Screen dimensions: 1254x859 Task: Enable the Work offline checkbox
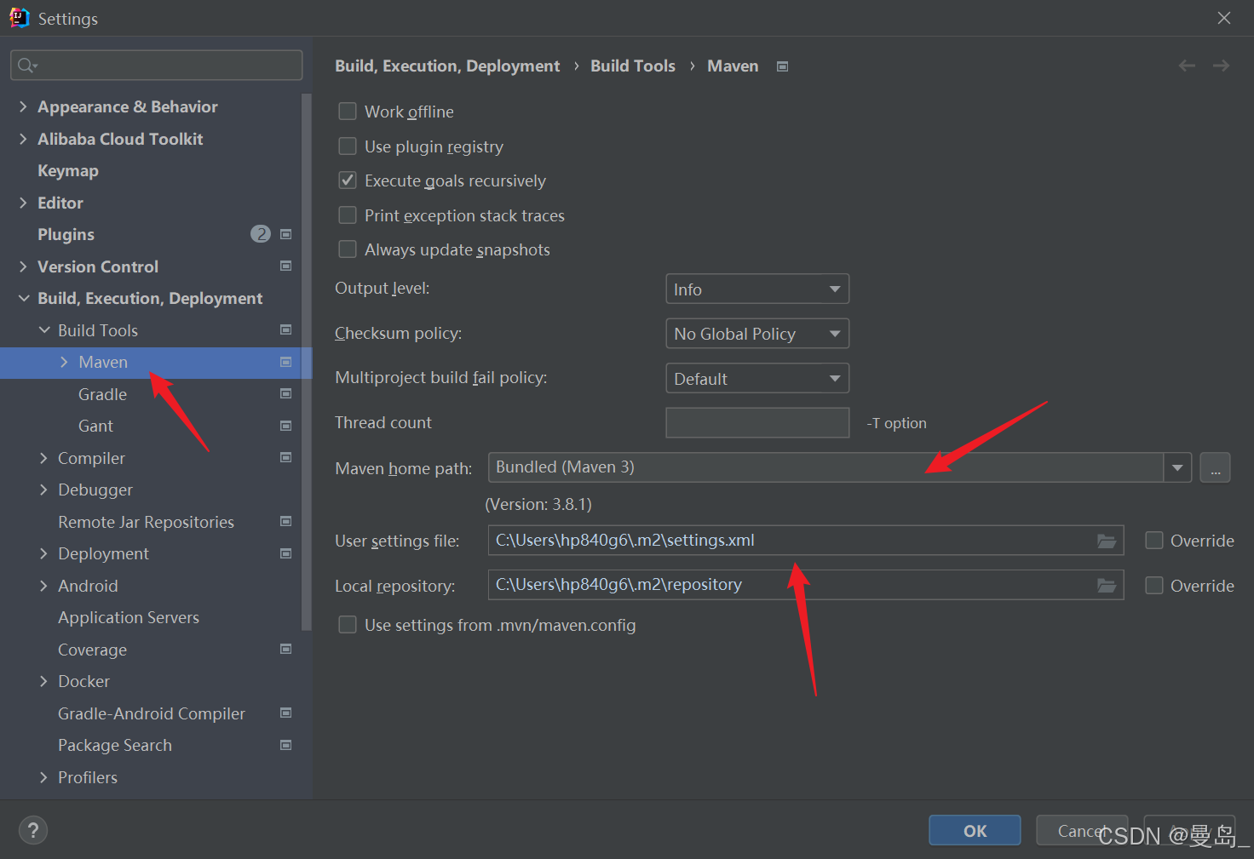348,112
